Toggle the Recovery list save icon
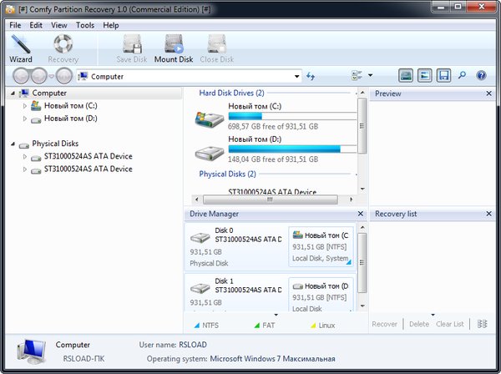 click(x=444, y=76)
